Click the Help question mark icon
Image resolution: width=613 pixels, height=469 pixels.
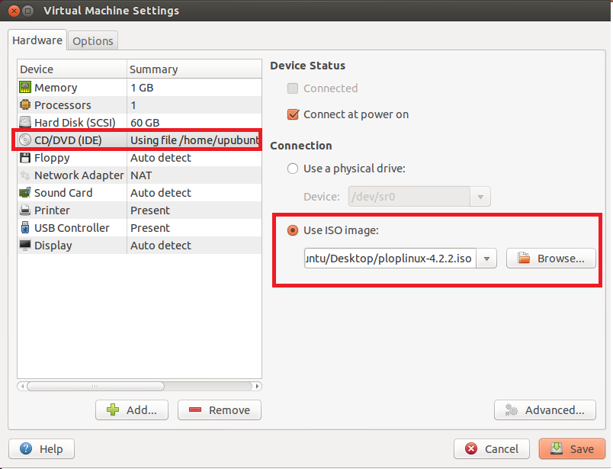(x=27, y=448)
